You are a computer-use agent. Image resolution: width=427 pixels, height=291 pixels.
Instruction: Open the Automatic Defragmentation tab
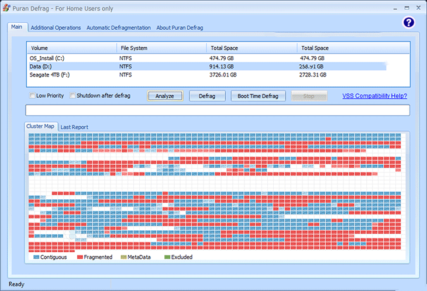point(119,27)
